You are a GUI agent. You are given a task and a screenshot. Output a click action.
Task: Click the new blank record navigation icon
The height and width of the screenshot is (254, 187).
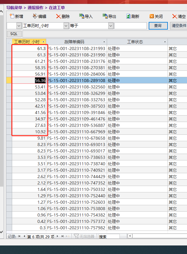click(68, 236)
